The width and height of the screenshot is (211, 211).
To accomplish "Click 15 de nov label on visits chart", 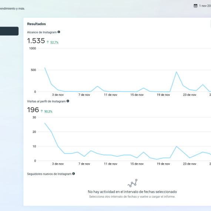I will click(x=137, y=164).
